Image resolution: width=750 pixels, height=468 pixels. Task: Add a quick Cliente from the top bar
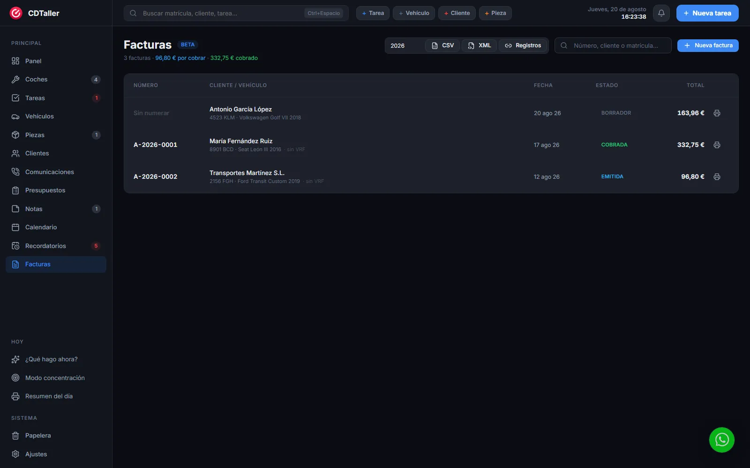point(457,13)
